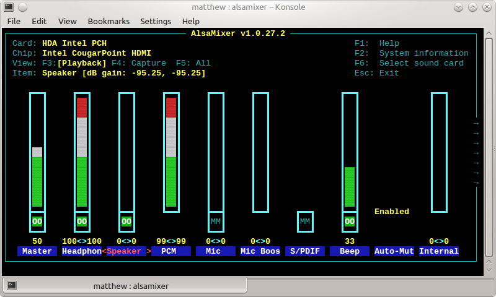Click the round pin button in title bar

22,7
